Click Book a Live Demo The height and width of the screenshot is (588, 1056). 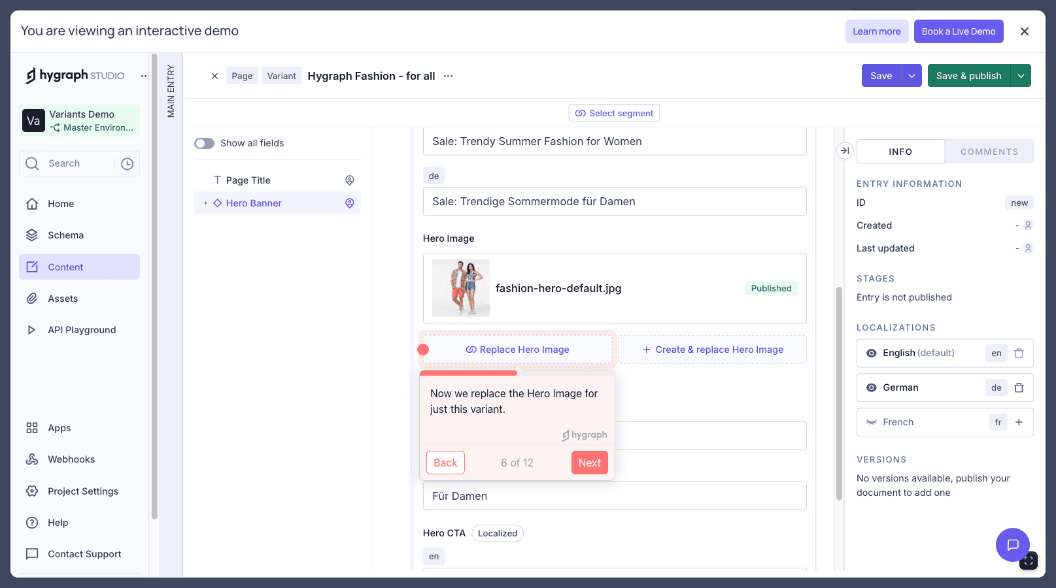pos(959,31)
